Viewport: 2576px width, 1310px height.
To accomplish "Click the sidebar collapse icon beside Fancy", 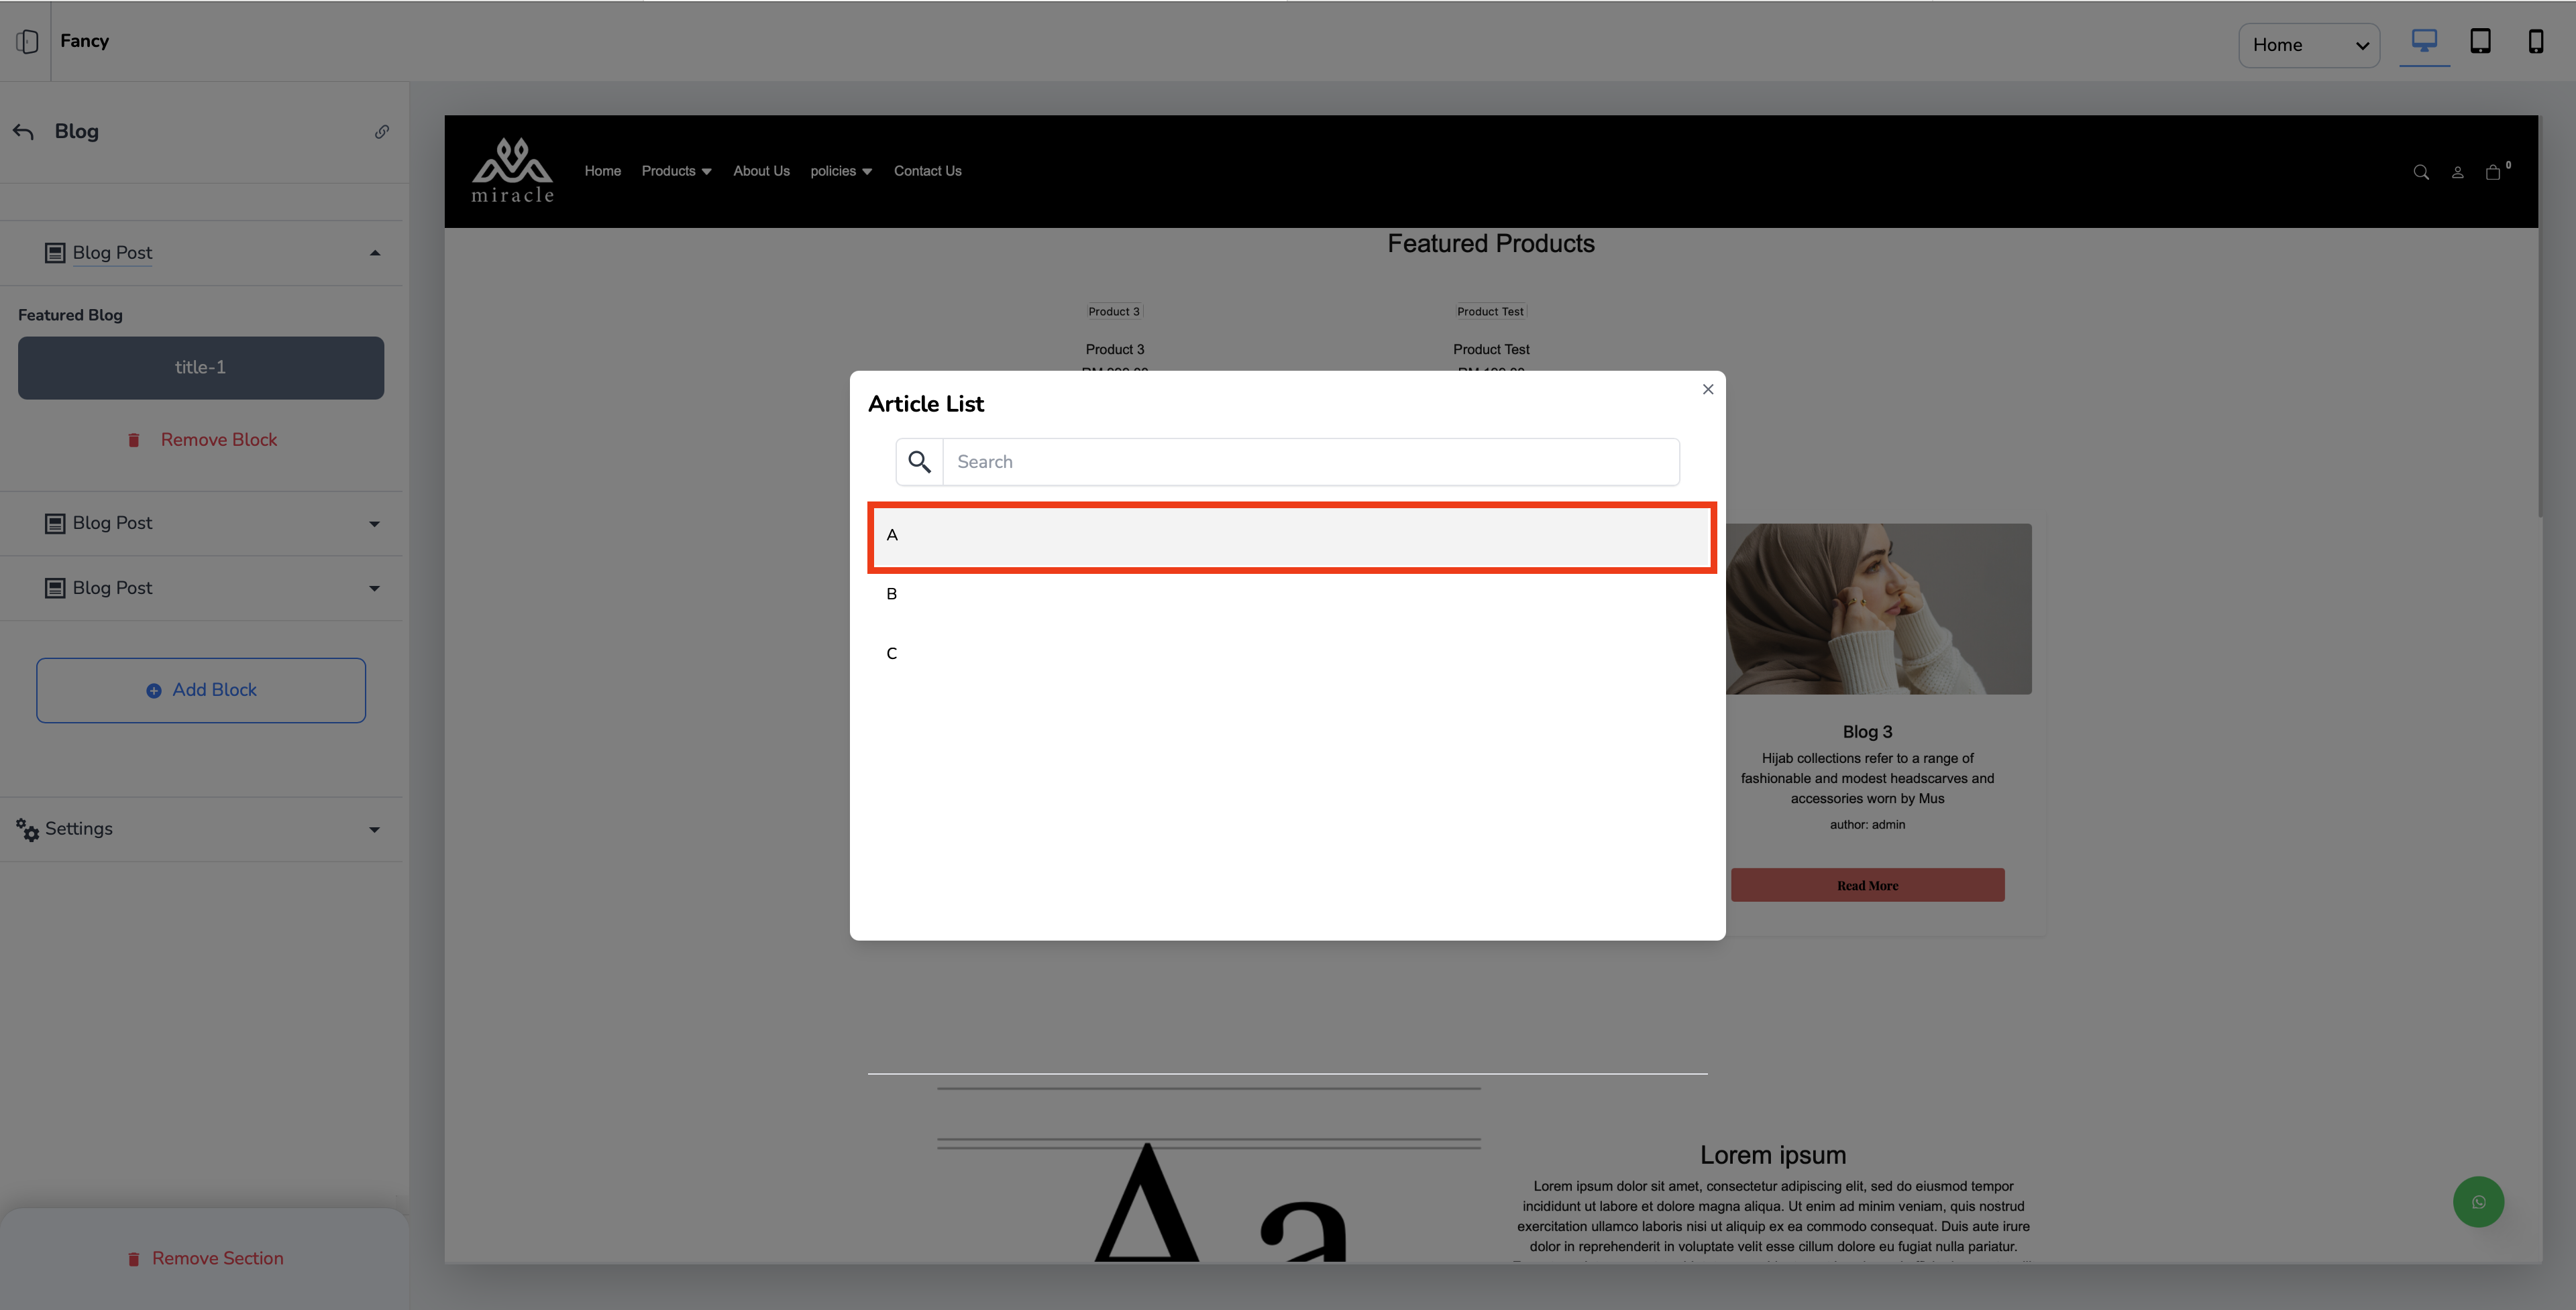I will click(27, 41).
